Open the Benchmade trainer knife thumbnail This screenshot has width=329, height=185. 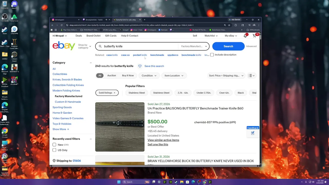click(120, 127)
